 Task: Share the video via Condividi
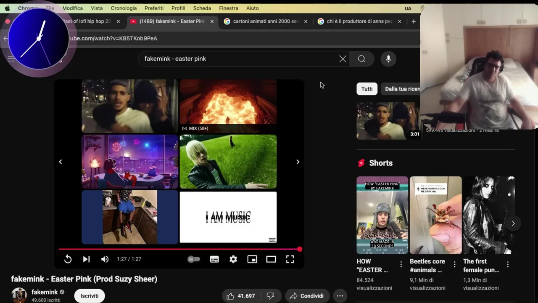306,296
